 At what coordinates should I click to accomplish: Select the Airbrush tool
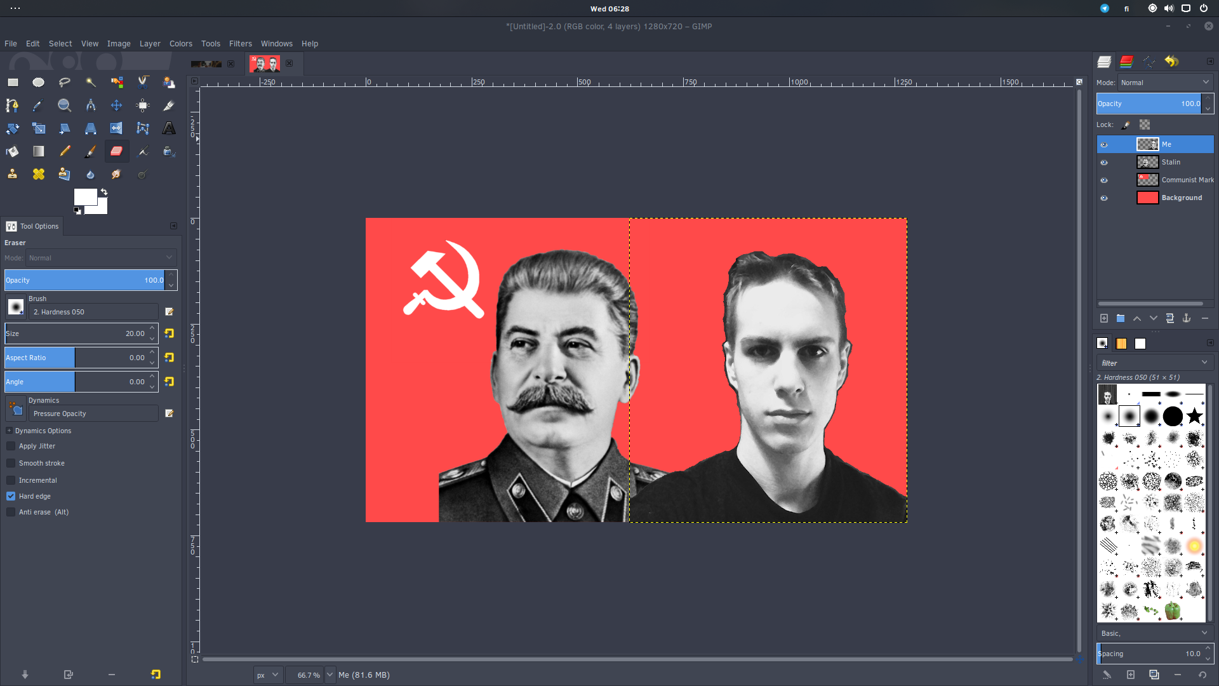(143, 151)
